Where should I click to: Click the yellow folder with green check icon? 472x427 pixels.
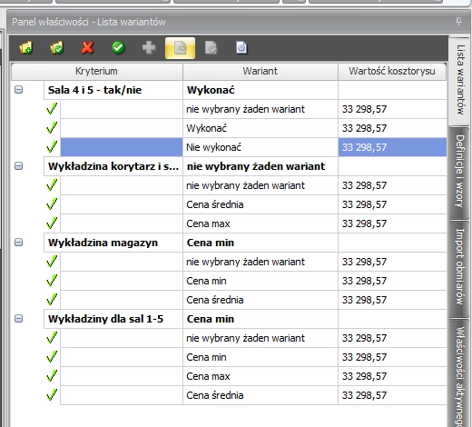[x=56, y=48]
